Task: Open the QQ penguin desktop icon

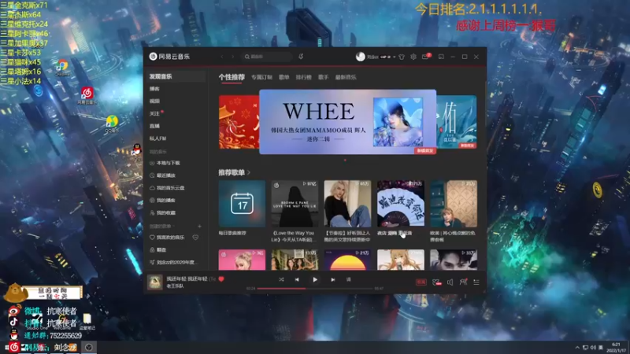Action: [x=136, y=149]
